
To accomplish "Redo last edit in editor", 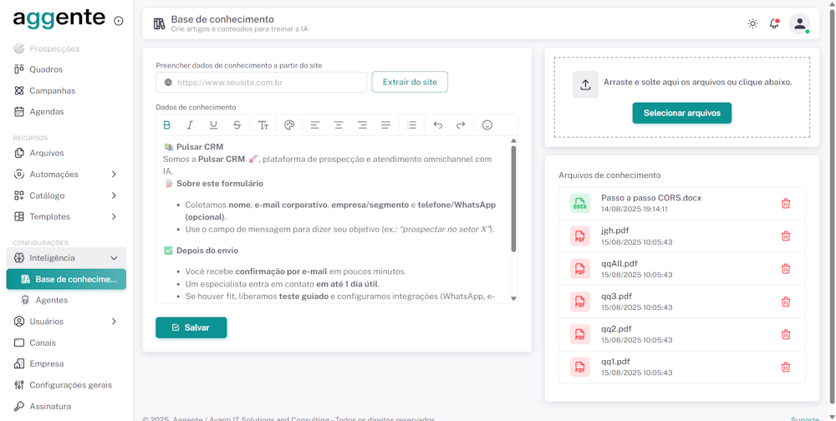I will pyautogui.click(x=461, y=125).
